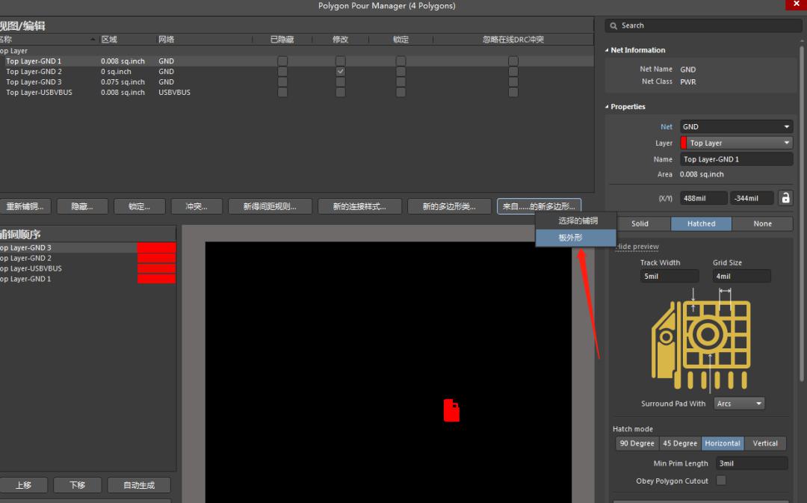Expand the Surround Pad With Arcs dropdown
Screen dimensions: 807x503
click(x=739, y=404)
